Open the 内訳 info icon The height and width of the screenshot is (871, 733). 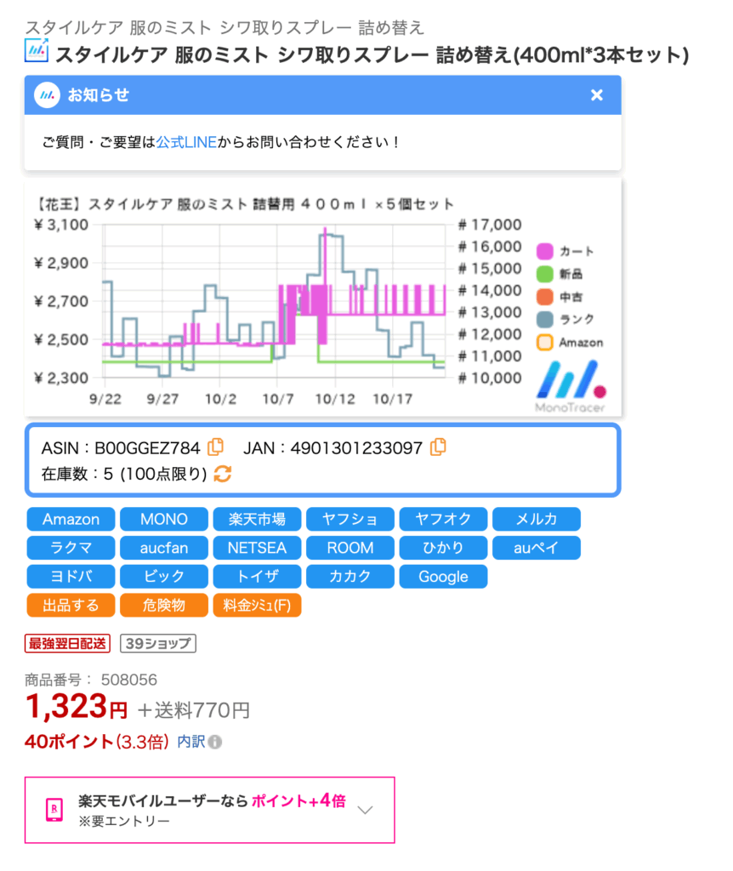215,743
